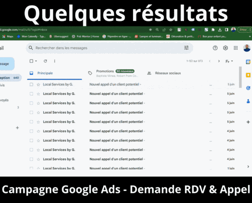Viewport: 252px width, 203px height.
Task: Show search filter options icon
Action: pos(186,48)
